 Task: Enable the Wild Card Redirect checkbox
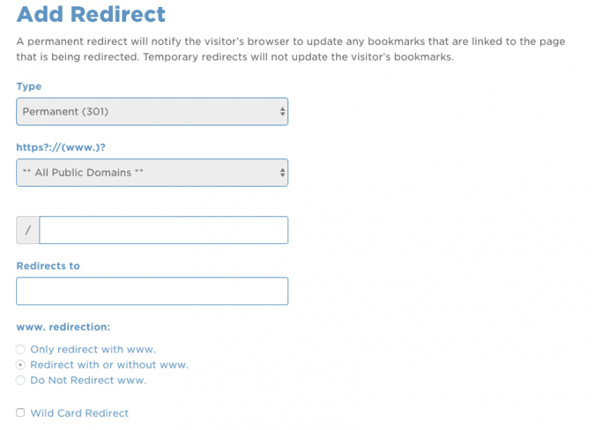coord(21,413)
